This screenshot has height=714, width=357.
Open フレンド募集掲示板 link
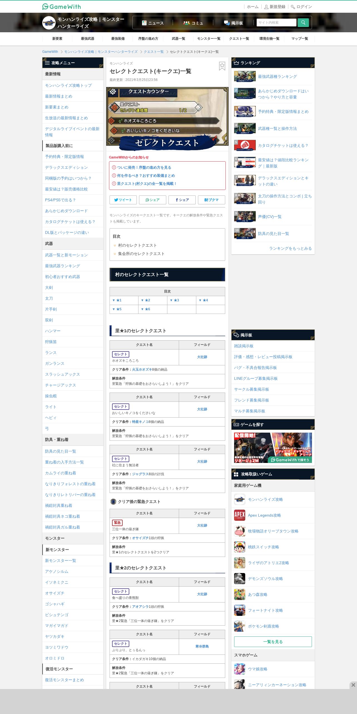[252, 400]
